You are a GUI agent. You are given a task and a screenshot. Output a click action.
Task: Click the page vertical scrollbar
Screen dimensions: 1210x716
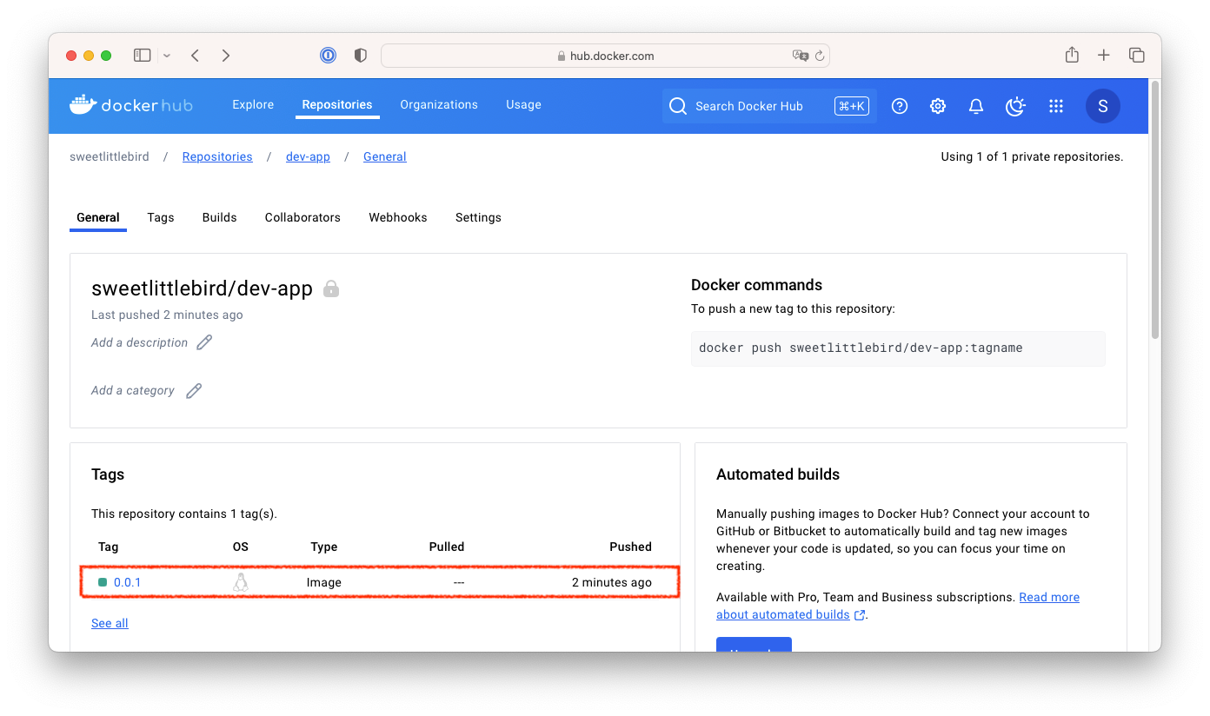[1154, 209]
